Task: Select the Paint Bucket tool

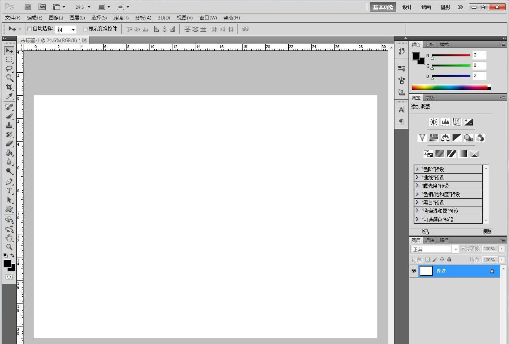Action: [9, 153]
